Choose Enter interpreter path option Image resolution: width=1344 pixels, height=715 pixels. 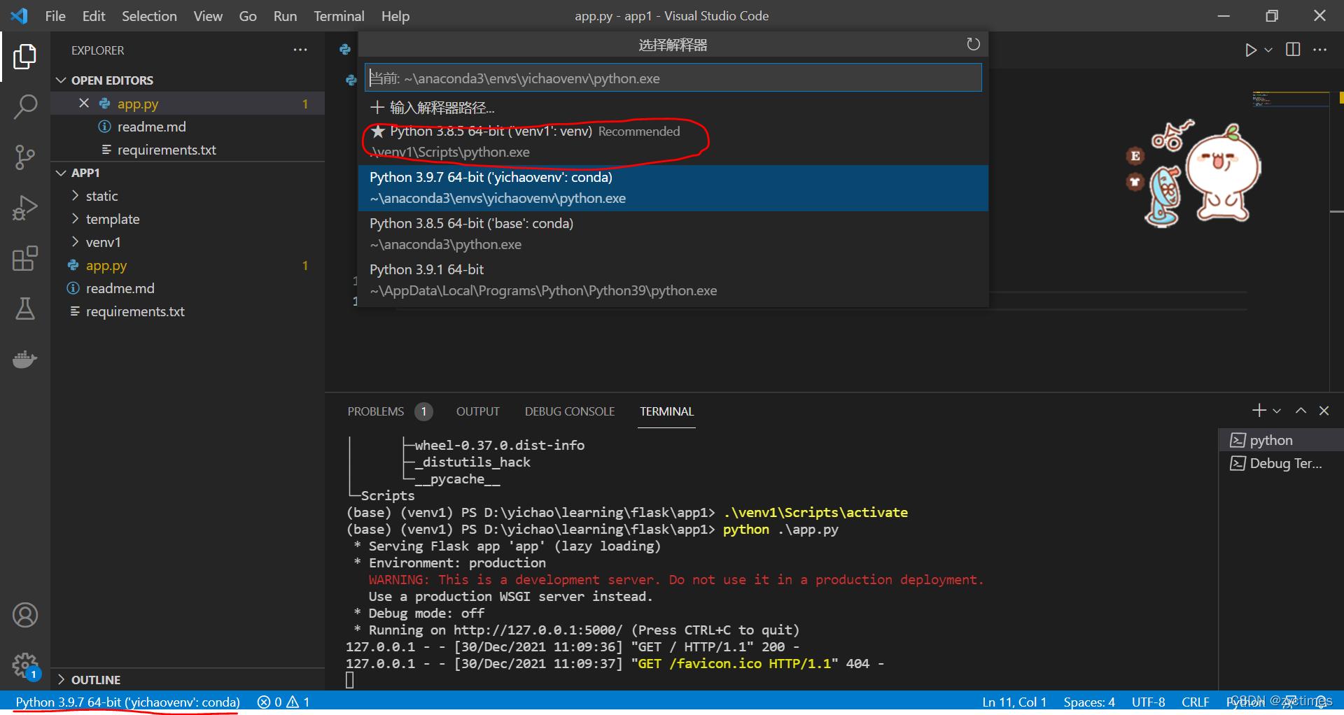coord(673,107)
